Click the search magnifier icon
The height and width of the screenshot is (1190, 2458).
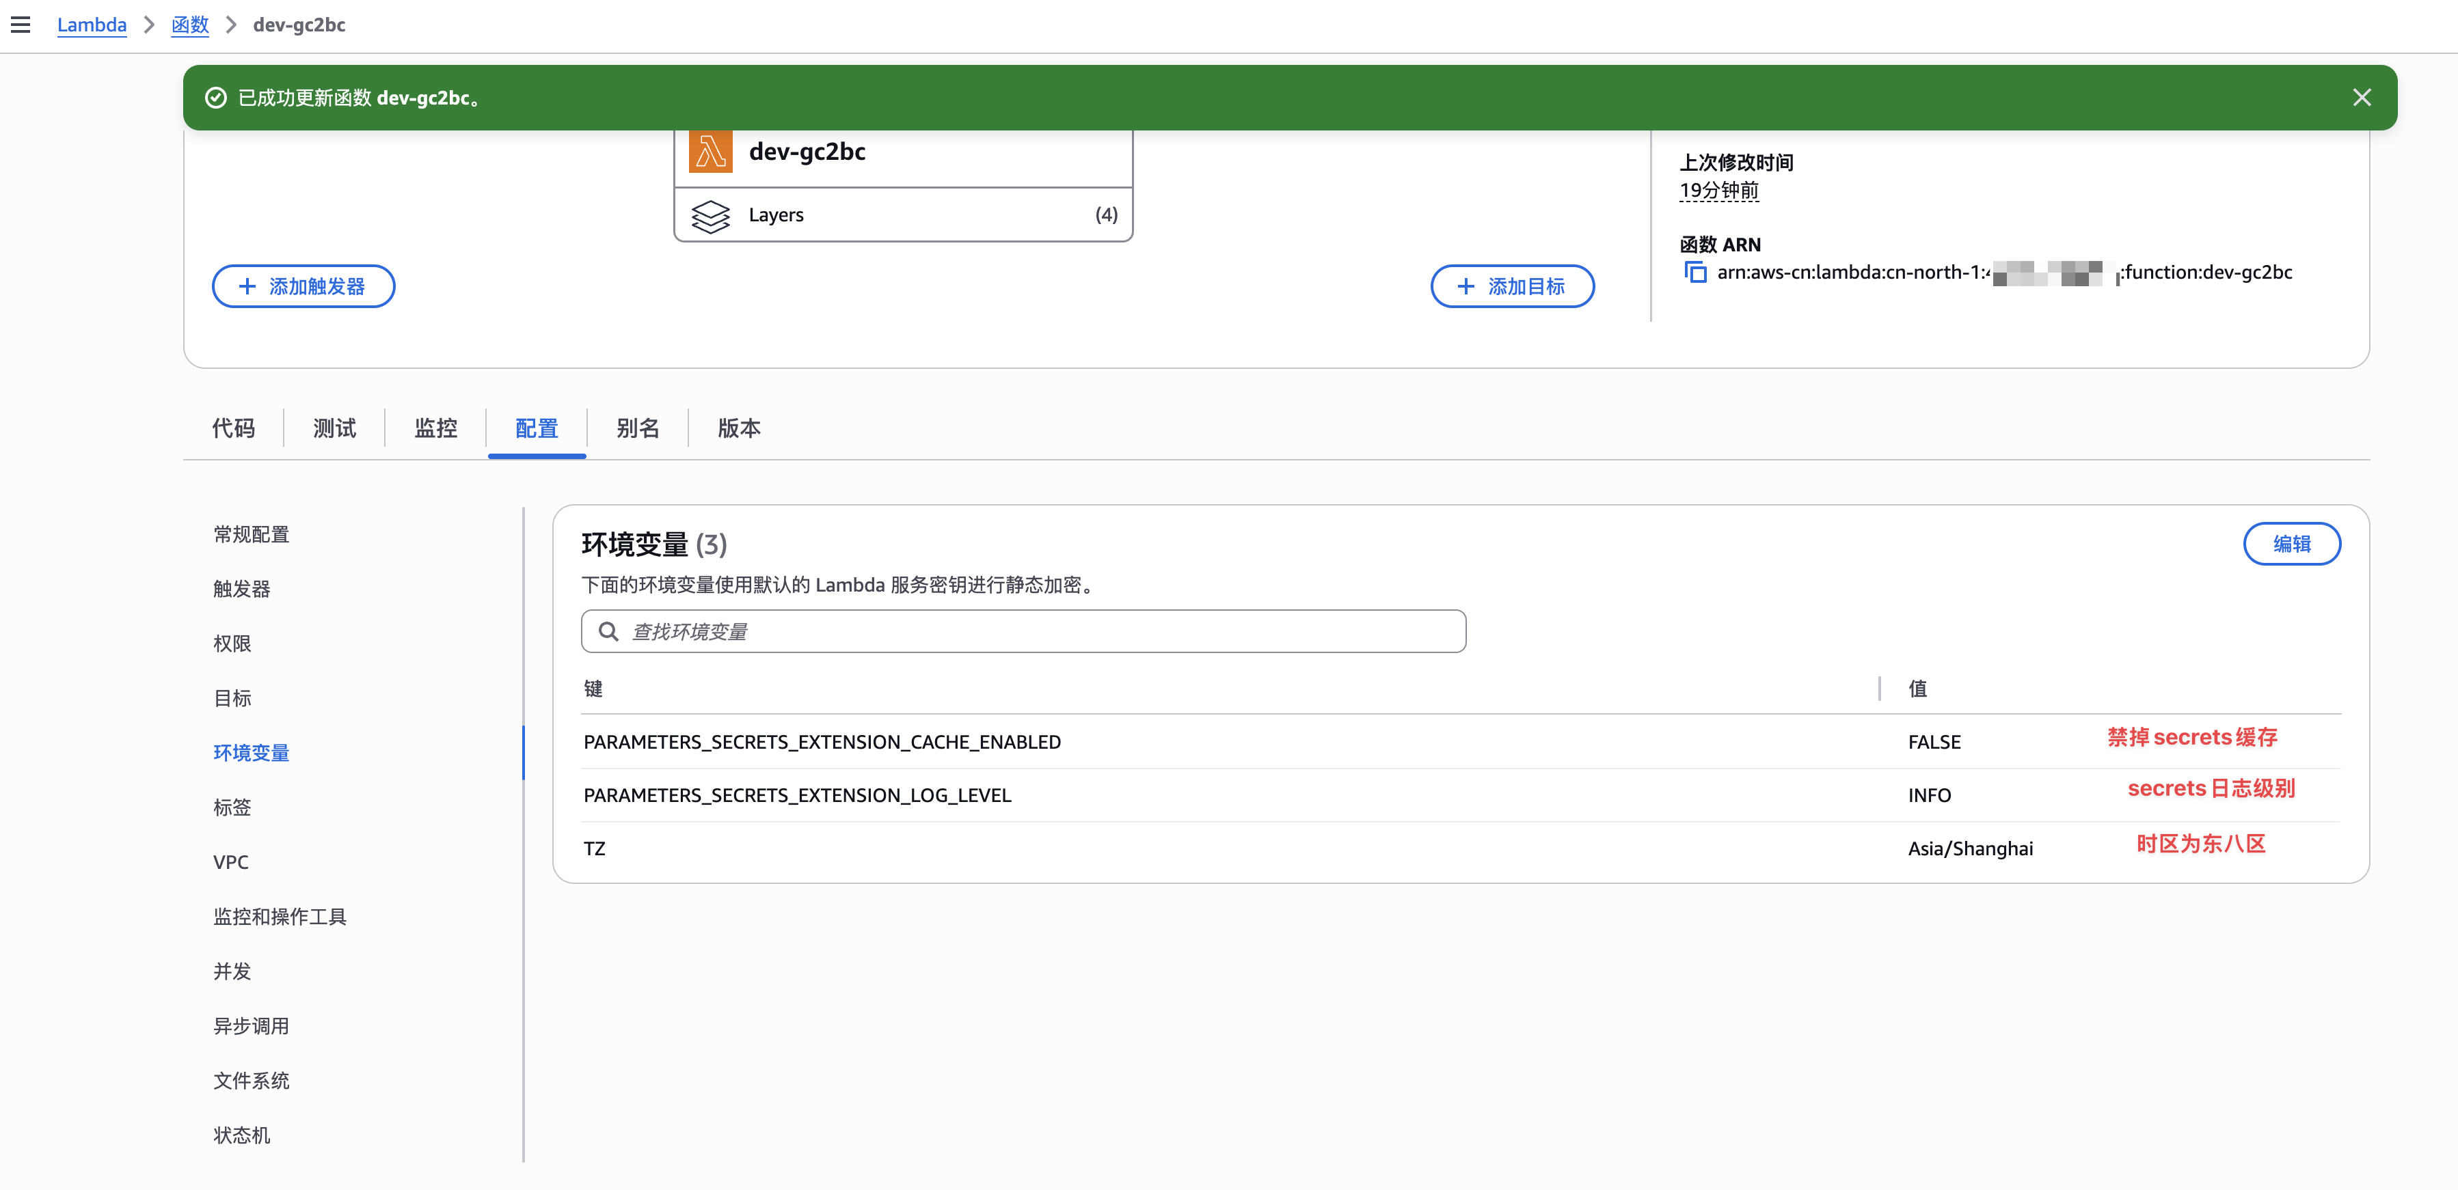(608, 631)
